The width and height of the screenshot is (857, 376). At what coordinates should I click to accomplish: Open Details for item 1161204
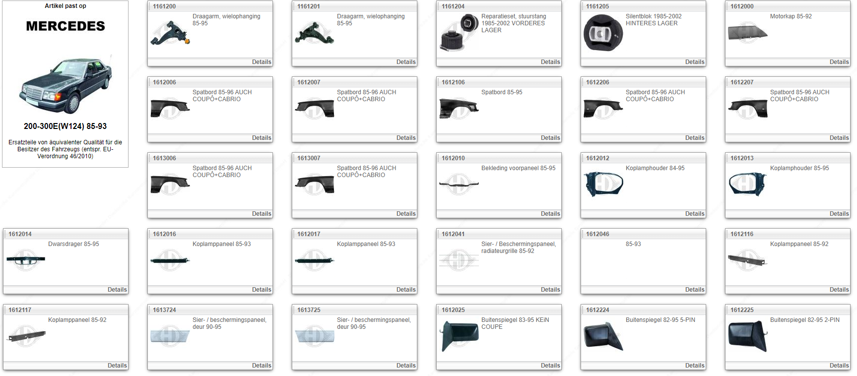tap(550, 62)
